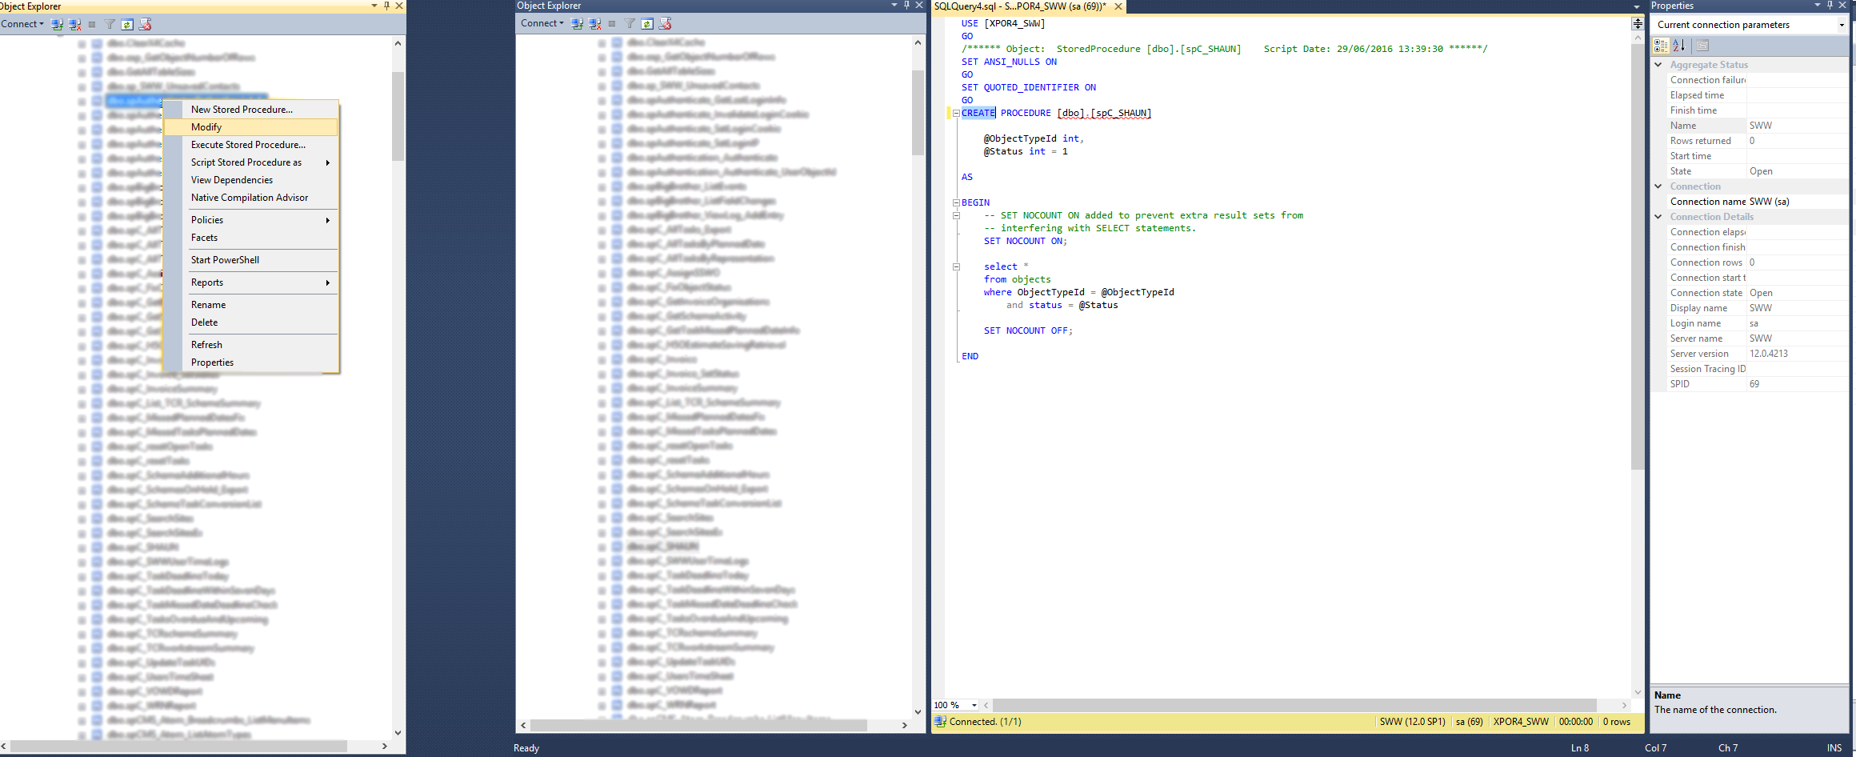Click auto-hide pin of Properties panel
The height and width of the screenshot is (757, 1856).
[1830, 6]
